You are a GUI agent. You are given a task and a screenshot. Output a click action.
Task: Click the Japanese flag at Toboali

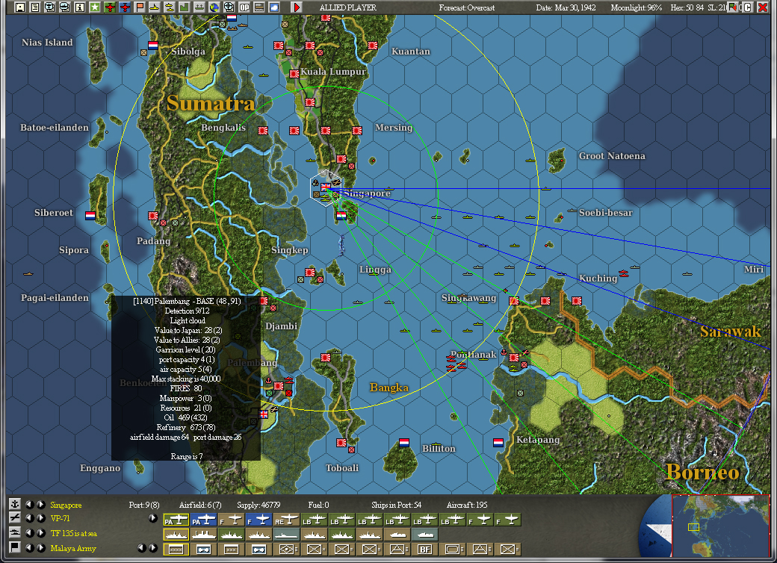(x=341, y=443)
